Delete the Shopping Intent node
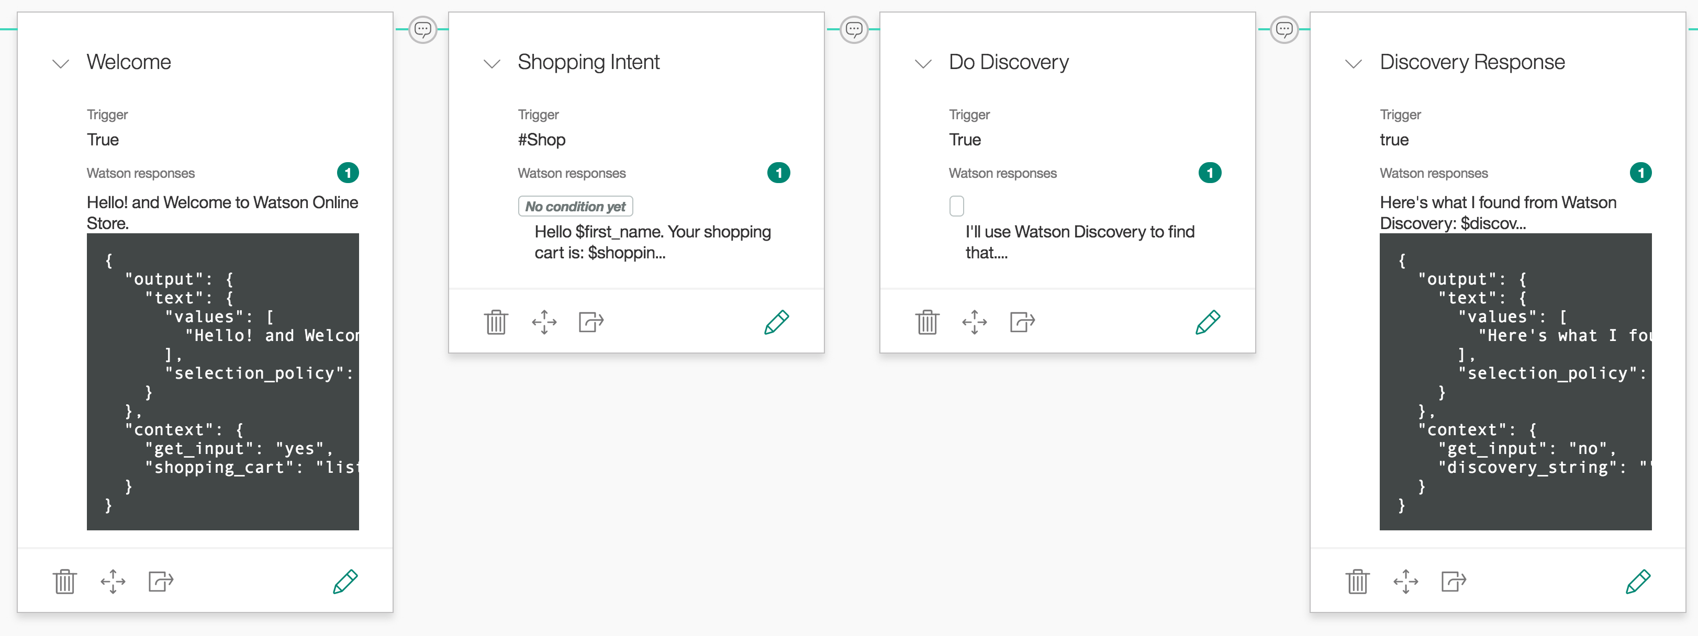 [x=496, y=322]
